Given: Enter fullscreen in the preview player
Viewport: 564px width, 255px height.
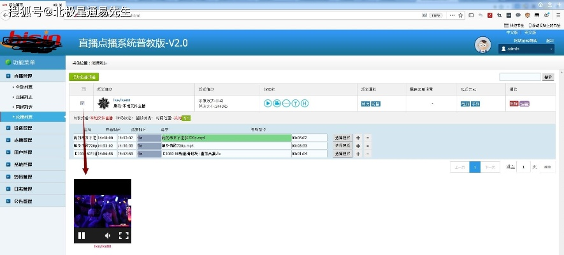Looking at the screenshot, I should (x=124, y=235).
